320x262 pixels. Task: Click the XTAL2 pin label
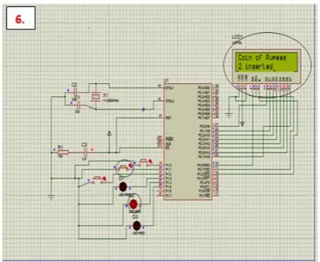[170, 101]
